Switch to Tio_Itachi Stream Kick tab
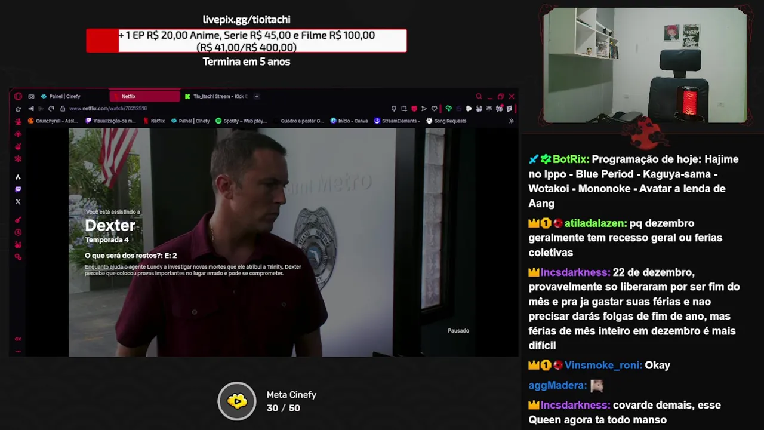The height and width of the screenshot is (430, 764). point(216,96)
